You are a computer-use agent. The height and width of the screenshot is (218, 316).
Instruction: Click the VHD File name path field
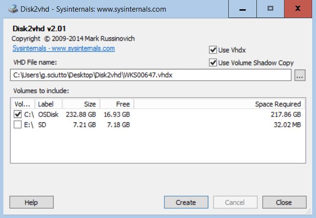point(151,75)
